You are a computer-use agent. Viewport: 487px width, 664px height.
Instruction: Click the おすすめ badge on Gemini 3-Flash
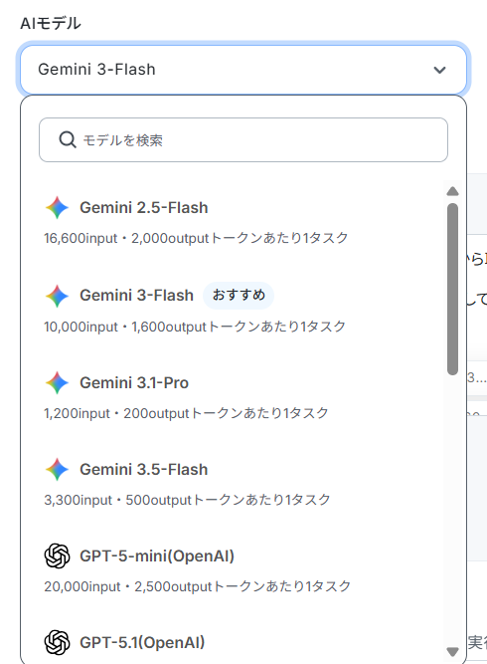pyautogui.click(x=239, y=295)
